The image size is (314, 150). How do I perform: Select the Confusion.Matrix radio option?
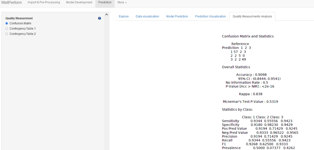point(7,23)
